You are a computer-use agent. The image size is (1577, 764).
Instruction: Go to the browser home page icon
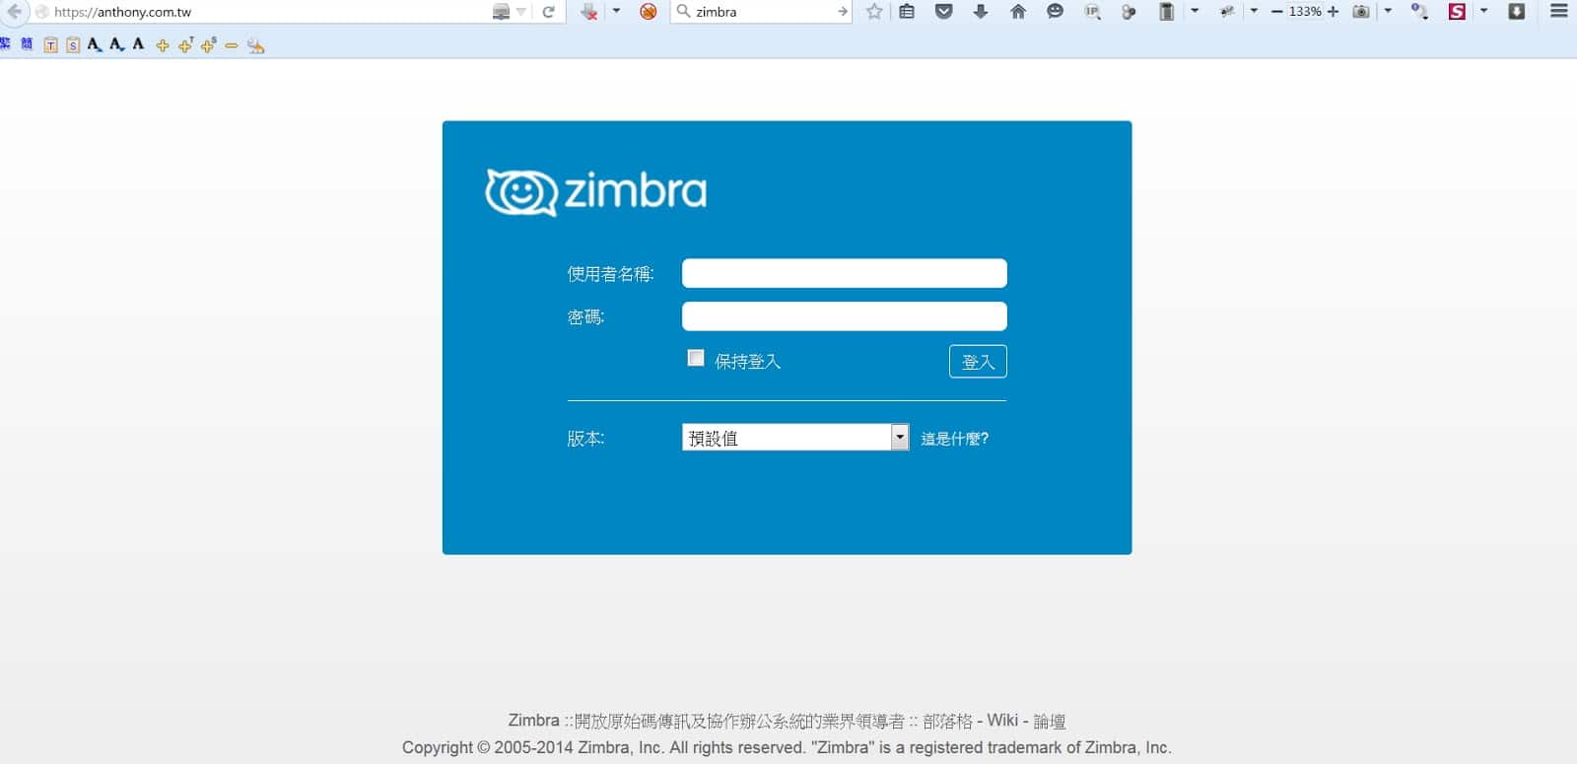click(1017, 12)
